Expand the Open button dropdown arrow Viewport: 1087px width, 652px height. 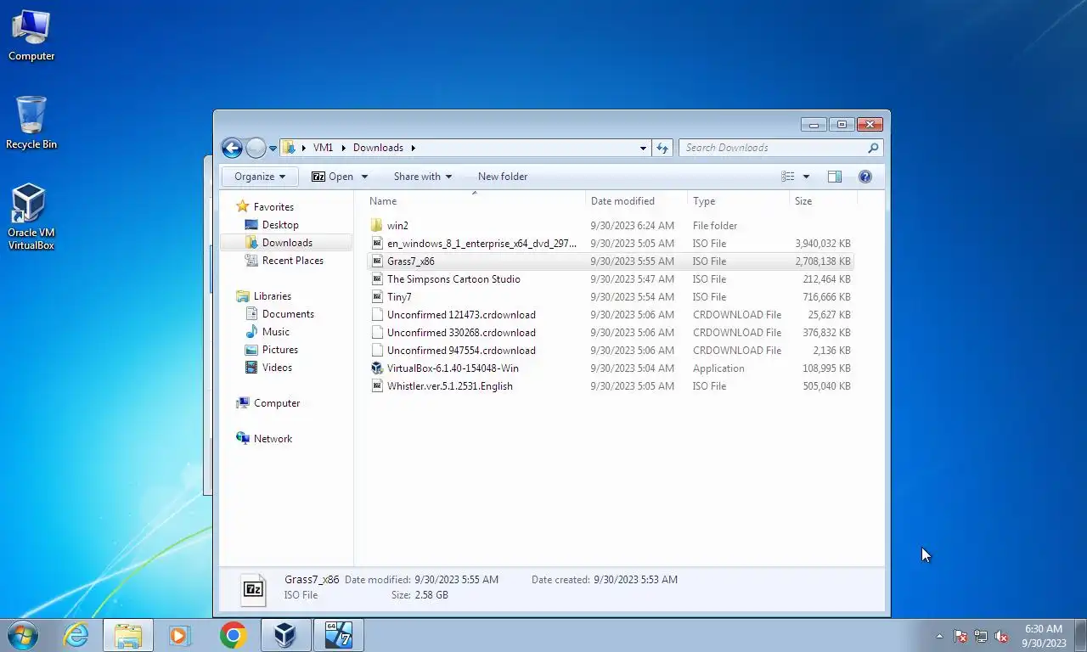coord(364,177)
